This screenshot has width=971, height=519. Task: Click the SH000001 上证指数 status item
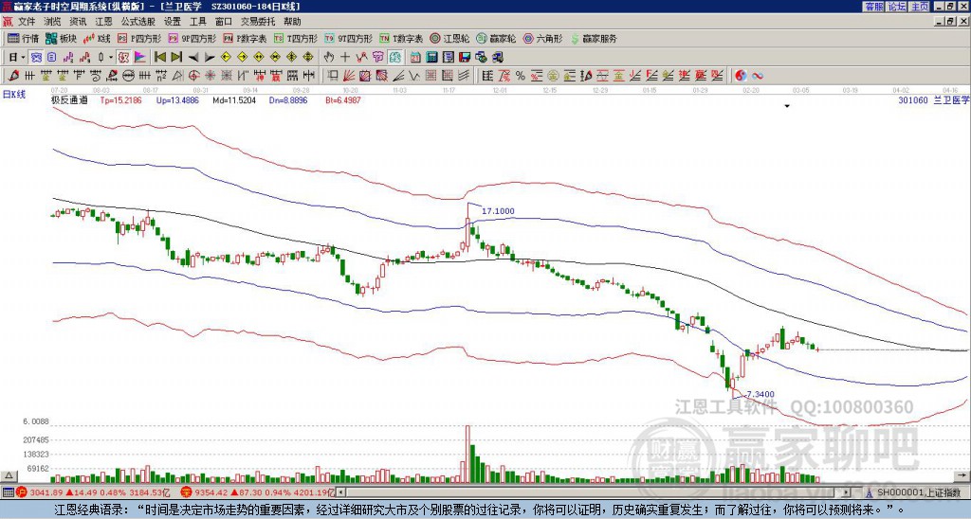pos(919,492)
